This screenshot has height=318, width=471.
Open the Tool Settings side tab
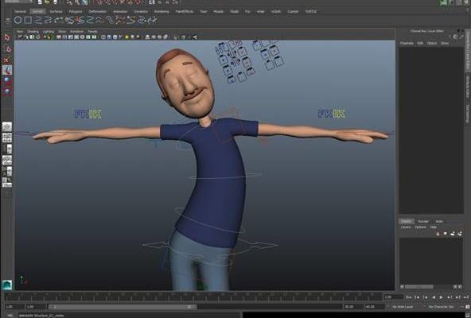coord(468,114)
